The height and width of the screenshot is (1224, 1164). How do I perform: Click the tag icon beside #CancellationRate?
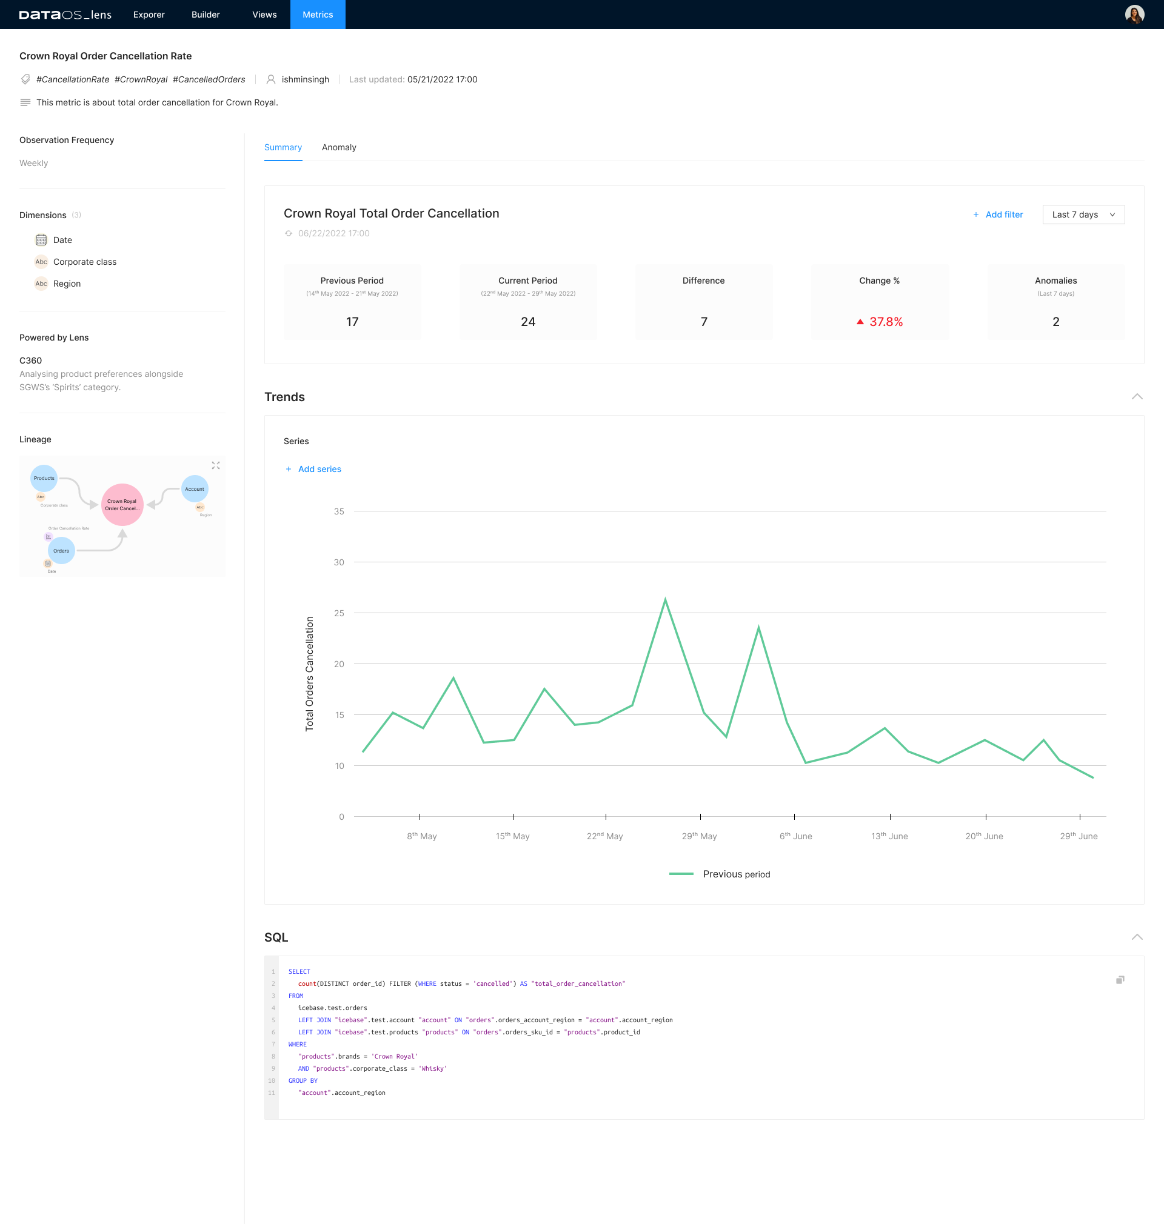coord(25,79)
